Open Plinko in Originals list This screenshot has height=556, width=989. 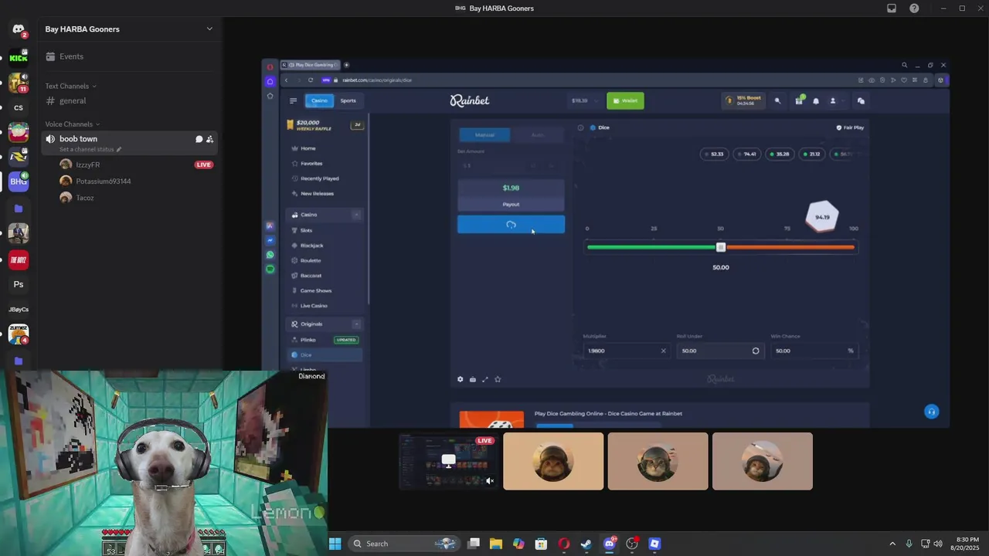[x=308, y=340]
